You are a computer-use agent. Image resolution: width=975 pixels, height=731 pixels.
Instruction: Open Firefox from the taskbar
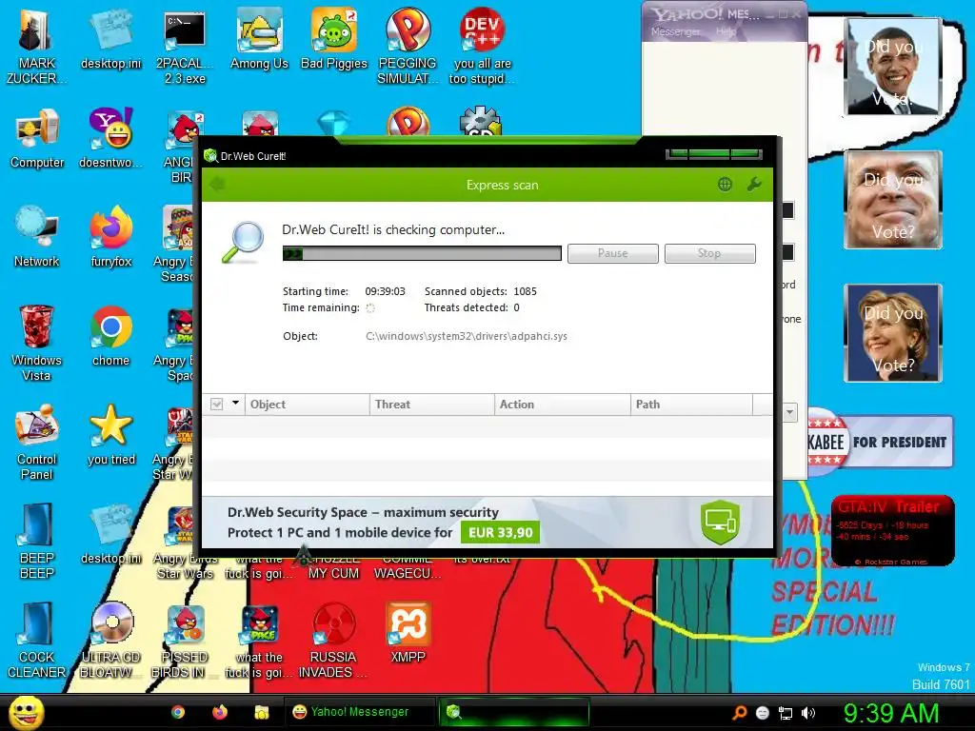tap(220, 712)
